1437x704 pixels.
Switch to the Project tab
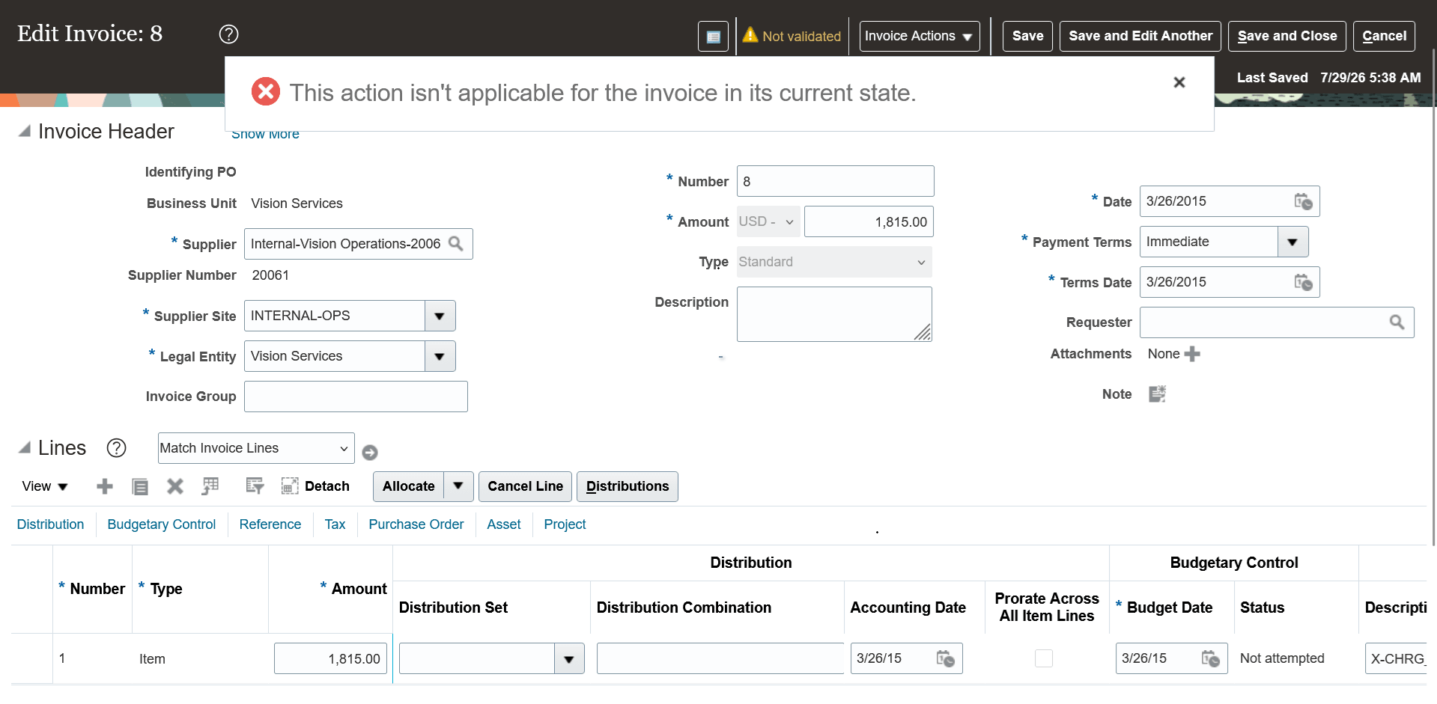tap(565, 524)
